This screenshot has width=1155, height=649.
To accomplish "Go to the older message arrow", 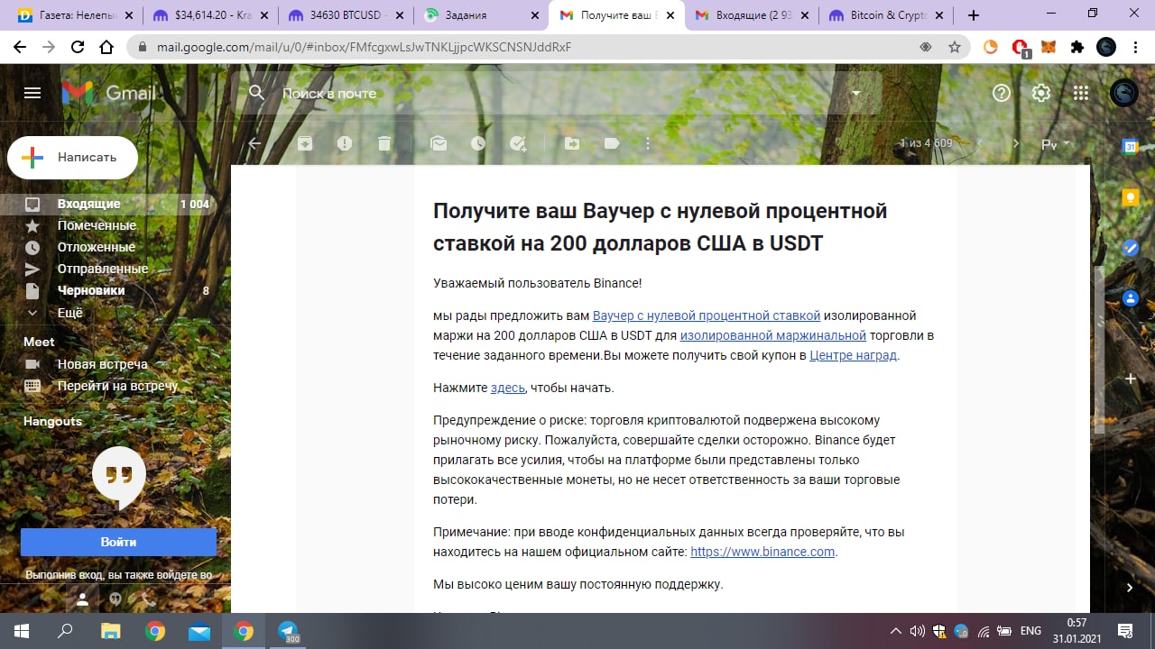I will coord(1016,143).
